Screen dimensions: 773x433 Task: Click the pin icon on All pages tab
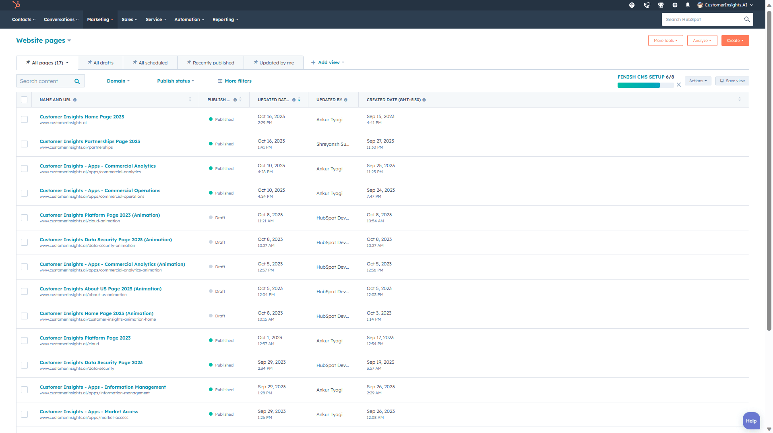(28, 62)
